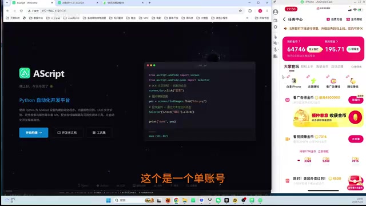Click the AScript green logo icon

(25, 73)
